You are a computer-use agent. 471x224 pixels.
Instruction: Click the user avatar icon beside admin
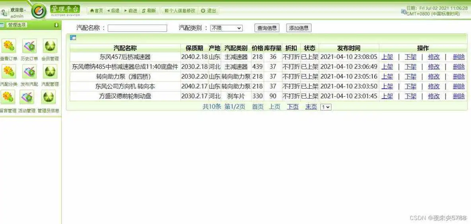click(4, 13)
